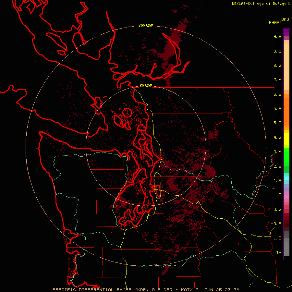Click the KATX radar site identifier
The height and width of the screenshot is (292, 292).
[x=187, y=290]
